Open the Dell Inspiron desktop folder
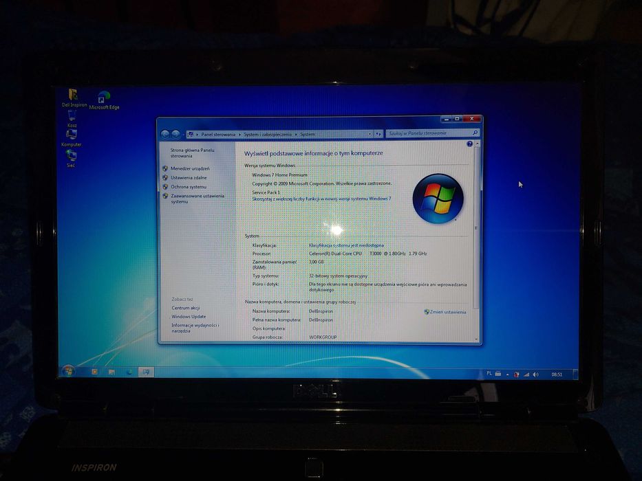Viewport: 642px width, 481px height. click(x=74, y=98)
